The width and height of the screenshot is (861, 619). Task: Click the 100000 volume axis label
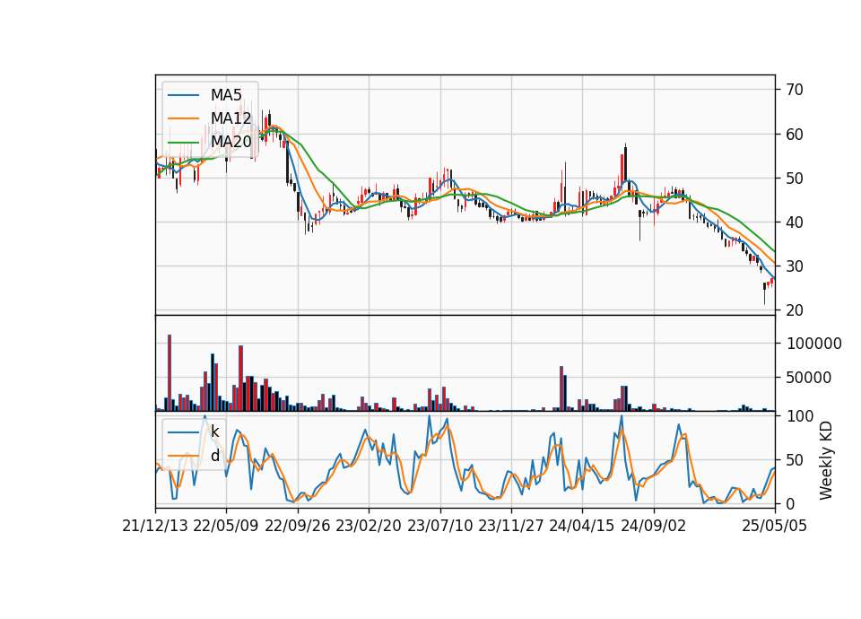pos(813,344)
